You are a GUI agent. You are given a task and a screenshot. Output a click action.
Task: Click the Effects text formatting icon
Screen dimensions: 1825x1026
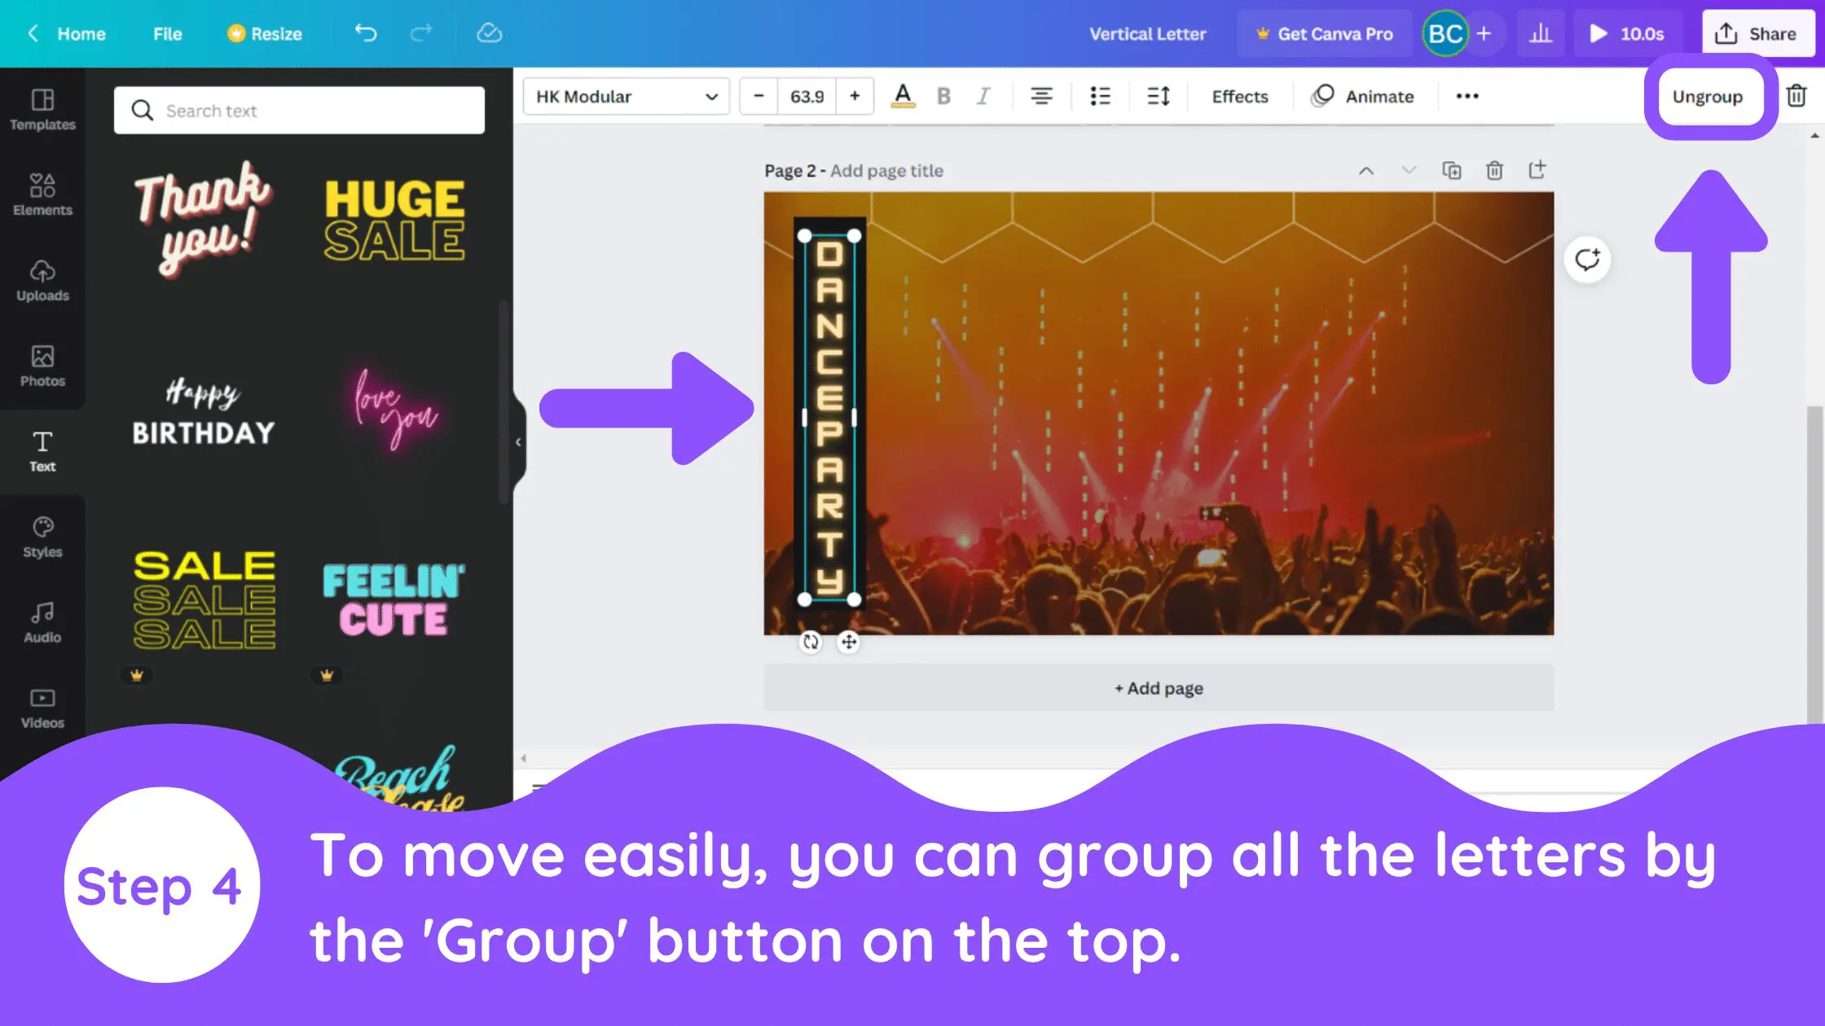pos(1238,95)
